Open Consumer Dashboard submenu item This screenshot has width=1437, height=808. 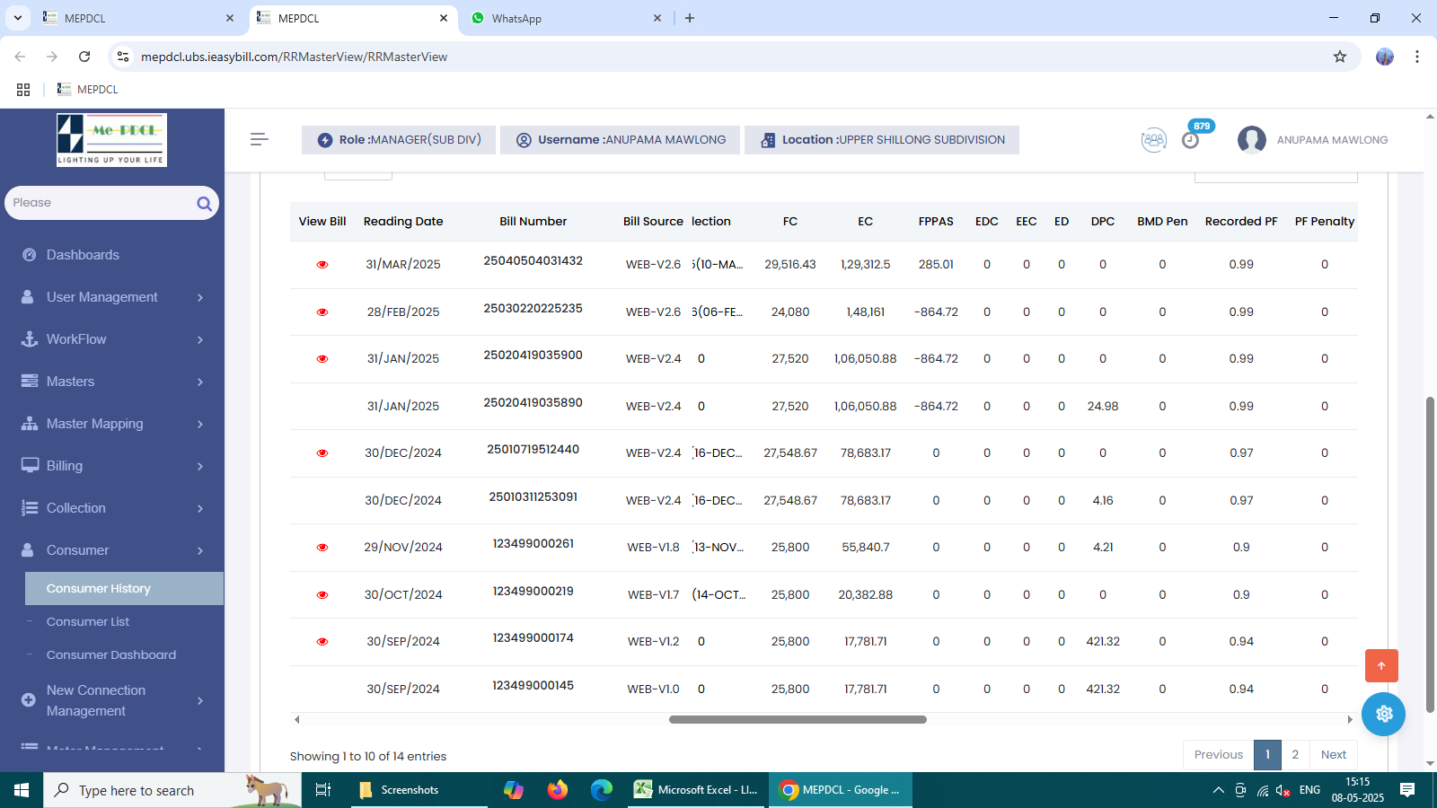(x=111, y=655)
